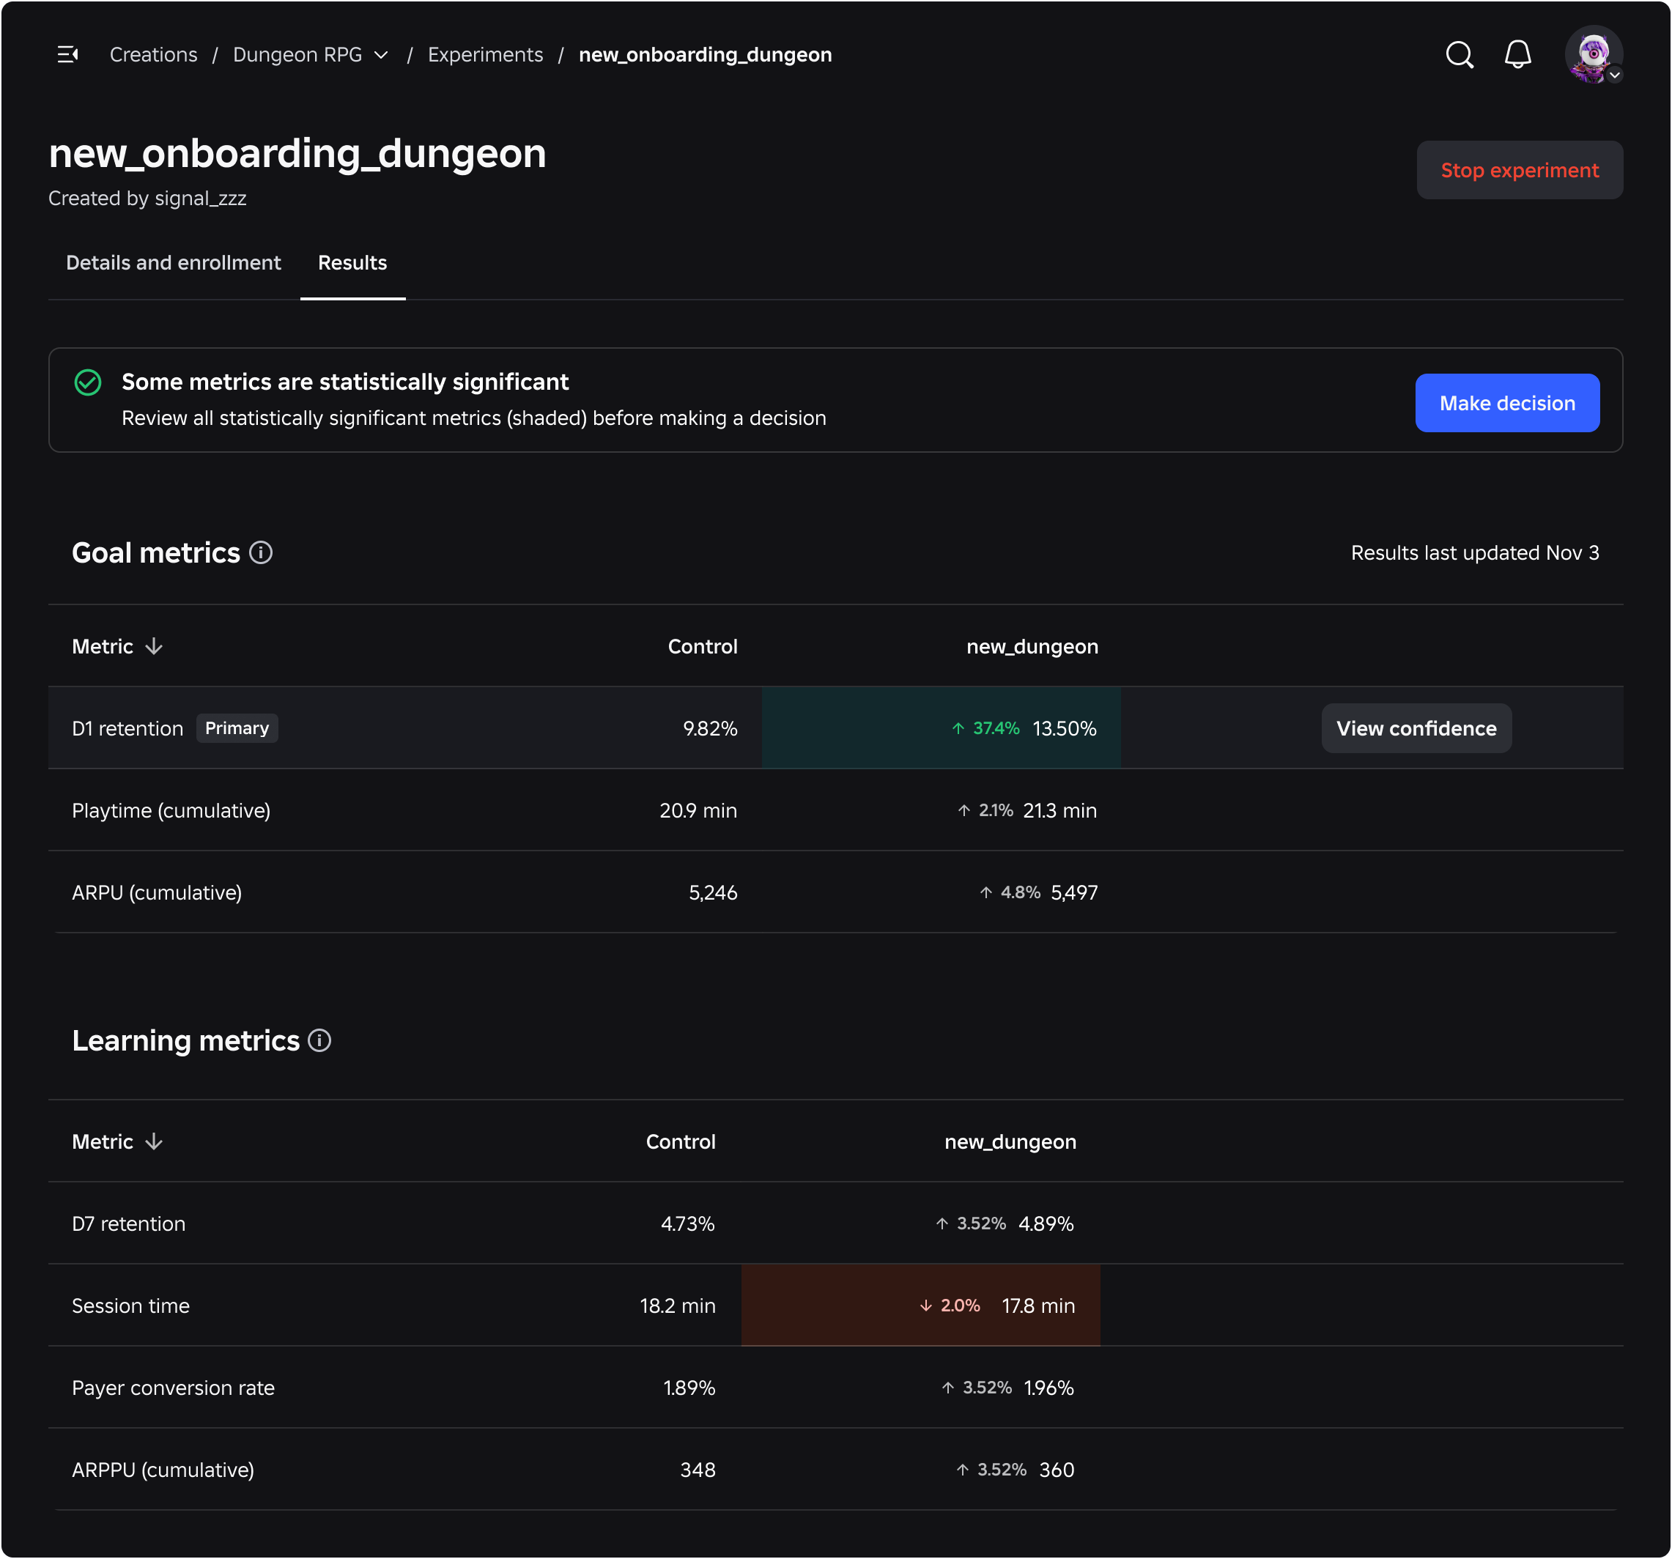
Task: Click the Make decision button
Action: click(1506, 403)
